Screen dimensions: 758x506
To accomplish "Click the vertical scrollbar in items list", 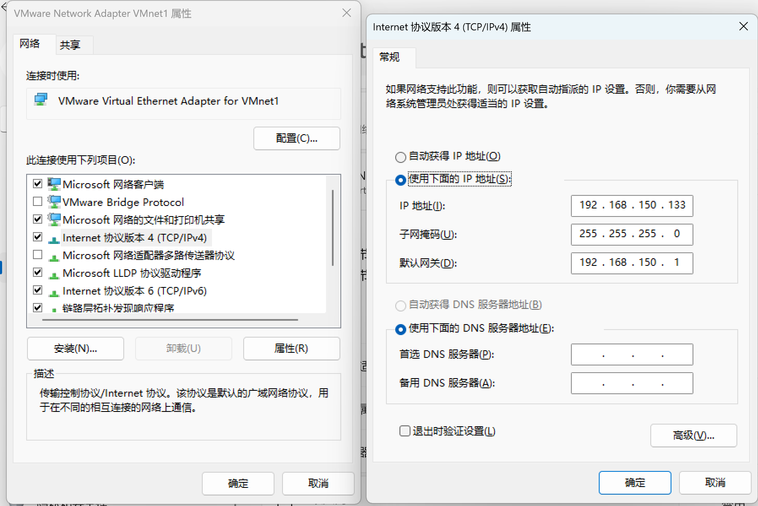I will [x=333, y=228].
